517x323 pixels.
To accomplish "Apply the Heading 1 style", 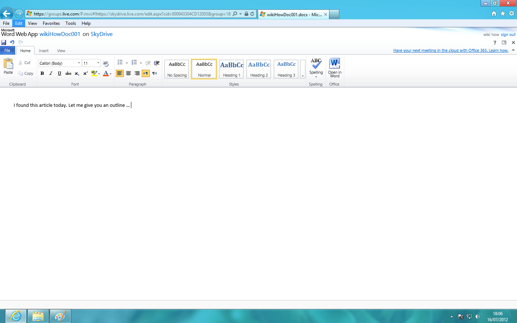I will pyautogui.click(x=231, y=69).
